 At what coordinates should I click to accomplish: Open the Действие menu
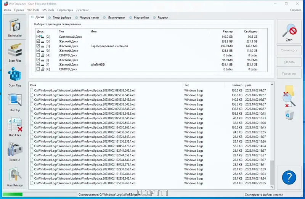pyautogui.click(x=82, y=10)
